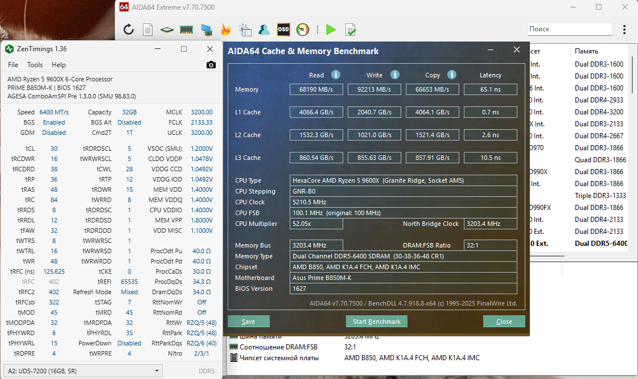
Task: Click the tRFC (ns) value 125.625
Action: click(54, 271)
